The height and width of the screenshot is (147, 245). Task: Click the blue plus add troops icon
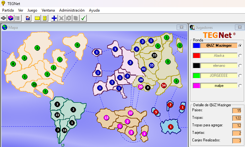[x=54, y=18]
